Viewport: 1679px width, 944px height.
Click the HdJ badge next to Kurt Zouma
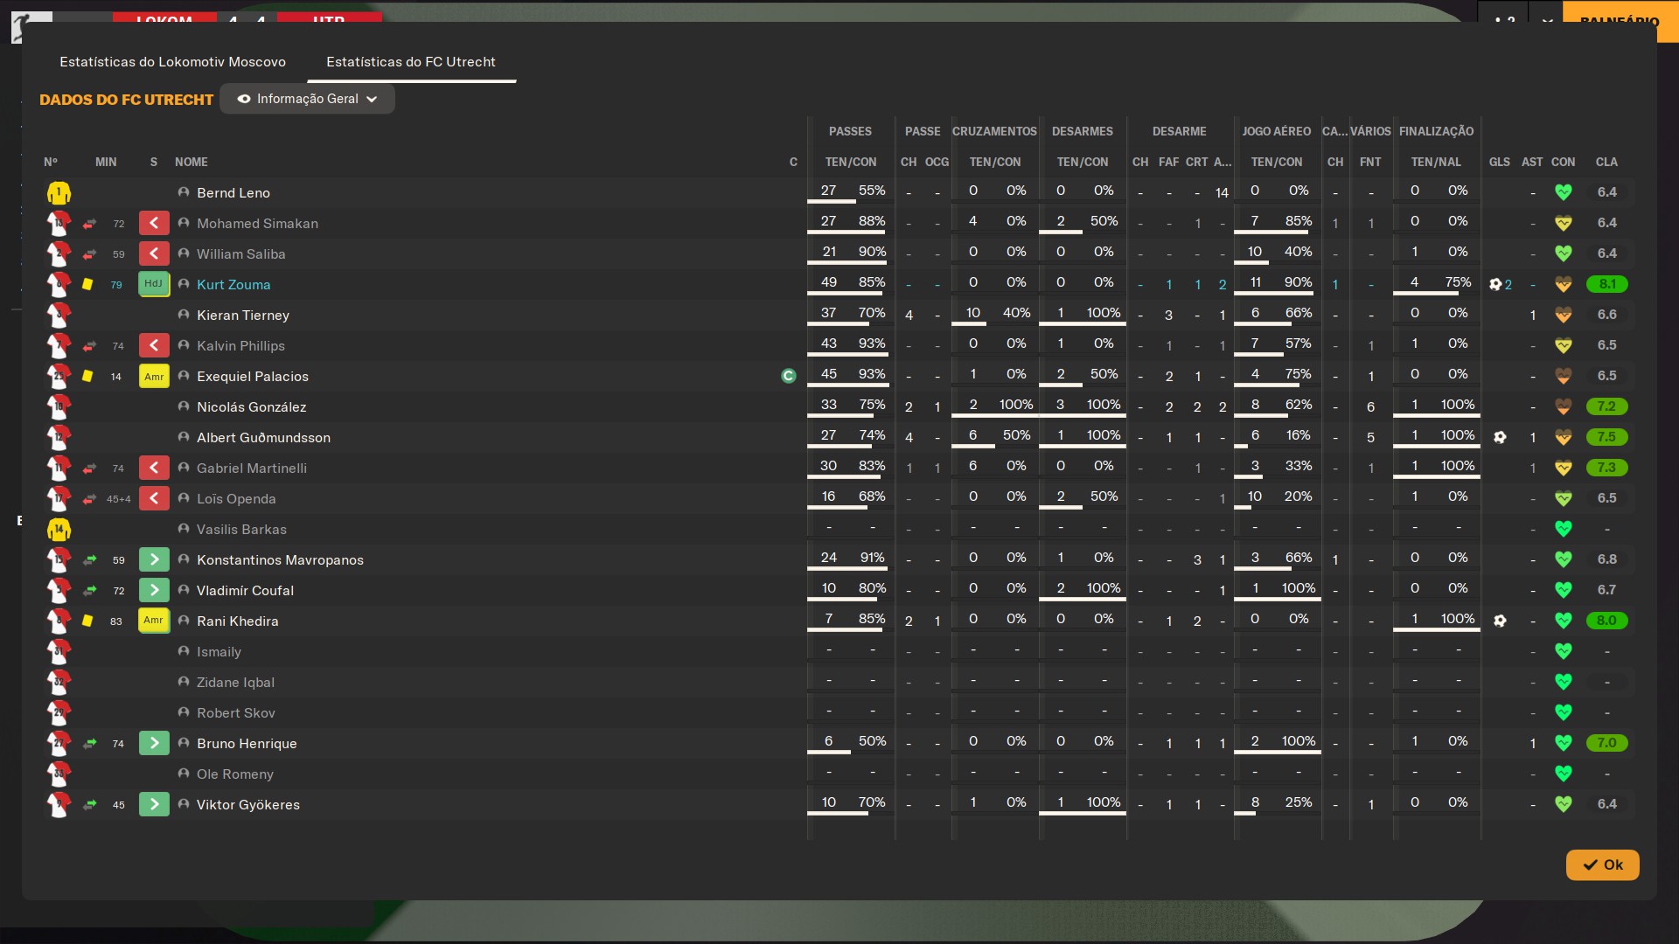pos(154,284)
